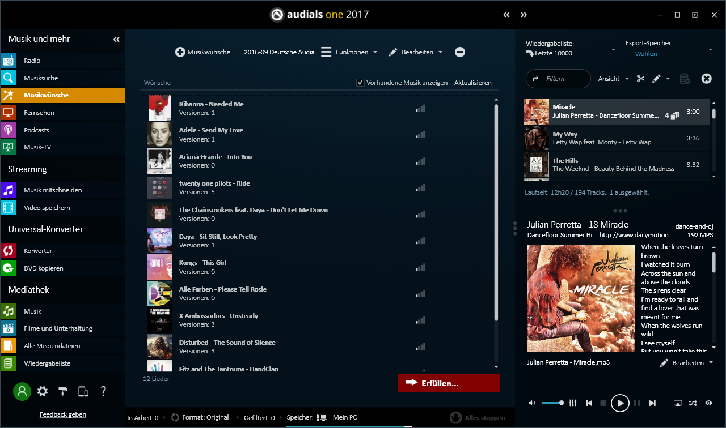Viewport: 726px width, 428px height.
Task: Click the Feedback geben link
Action: click(x=62, y=414)
